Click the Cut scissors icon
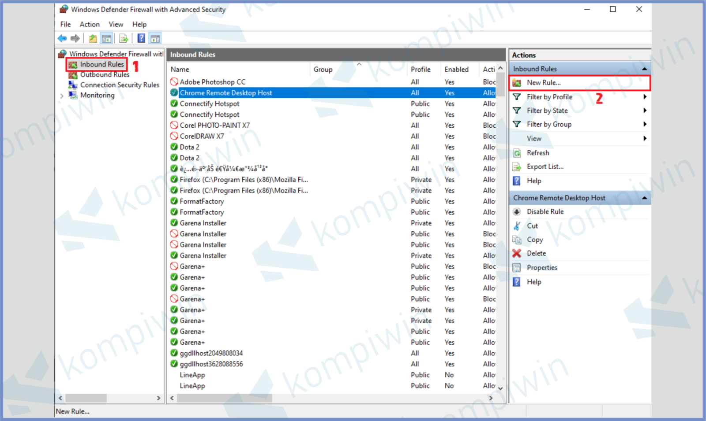Screen dimensions: 706x421 [x=517, y=226]
